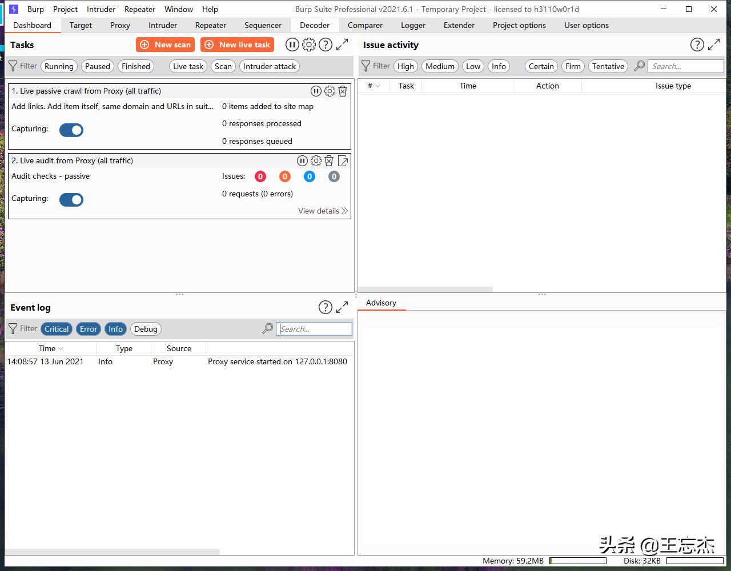
Task: Expand View details for Live audit task
Action: point(323,211)
